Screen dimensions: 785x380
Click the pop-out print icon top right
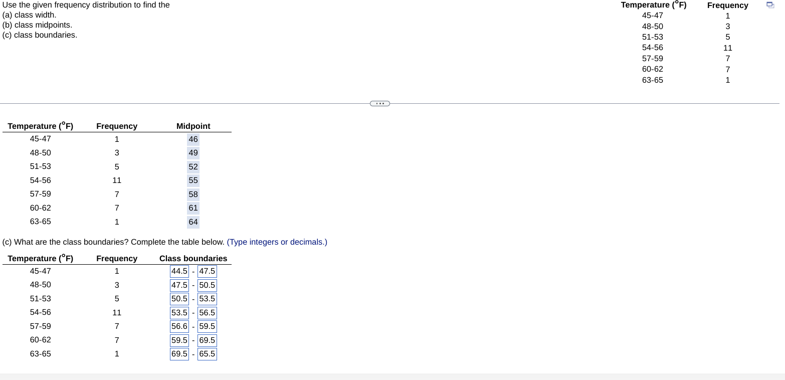click(x=770, y=5)
